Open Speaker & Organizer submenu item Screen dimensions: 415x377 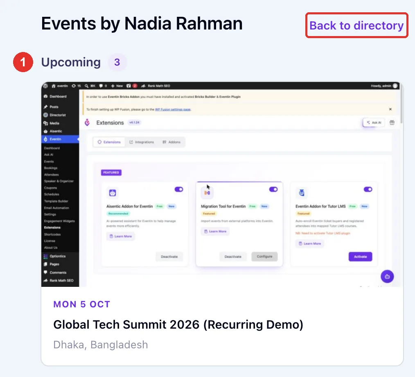[x=59, y=181]
